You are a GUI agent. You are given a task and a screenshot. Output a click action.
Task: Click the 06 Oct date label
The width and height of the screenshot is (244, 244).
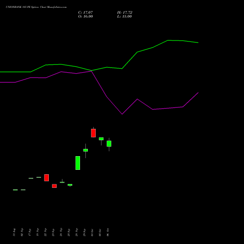[x=108, y=232]
